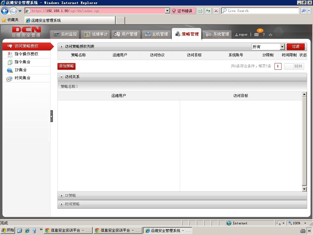Open the 主机管理 tab
This screenshot has width=313, height=235.
pos(156,34)
